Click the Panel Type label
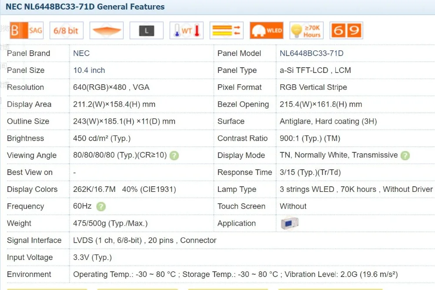The height and width of the screenshot is (290, 435). coord(237,70)
